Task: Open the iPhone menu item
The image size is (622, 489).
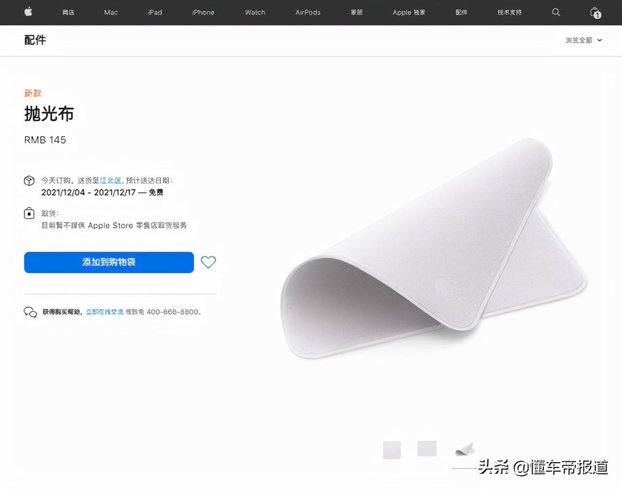Action: tap(203, 12)
